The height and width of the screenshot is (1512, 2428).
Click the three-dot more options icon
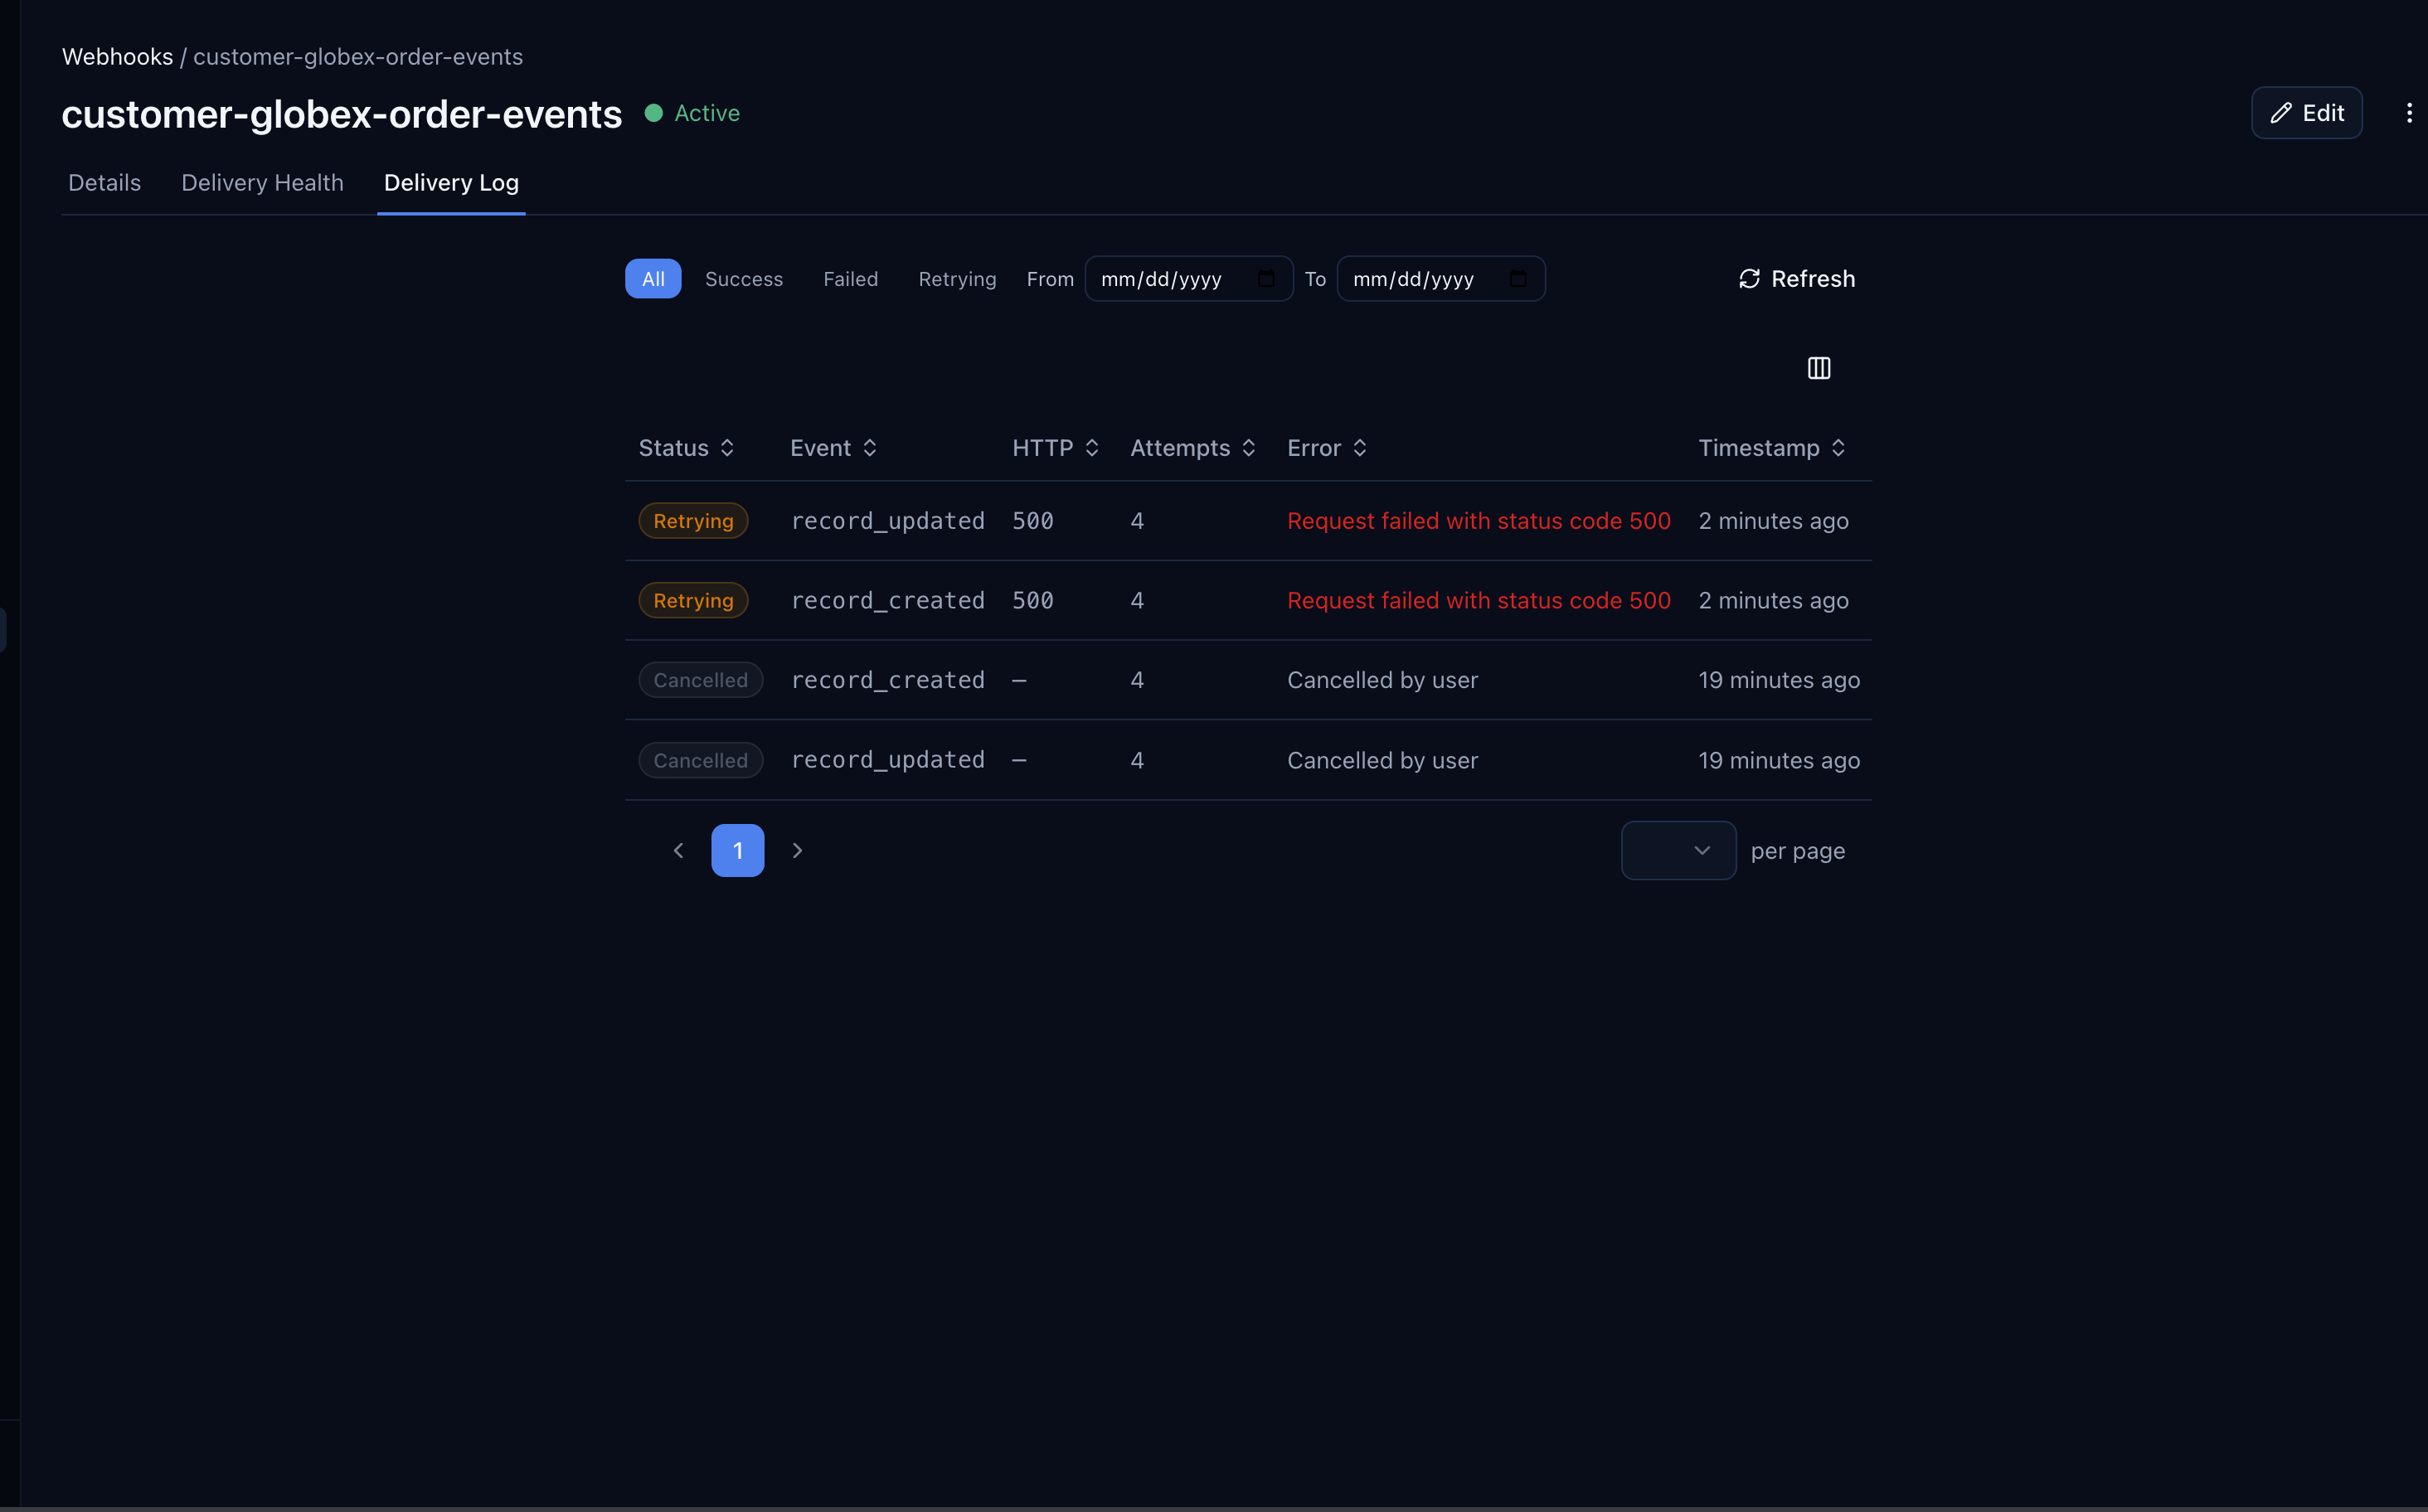coord(2408,113)
